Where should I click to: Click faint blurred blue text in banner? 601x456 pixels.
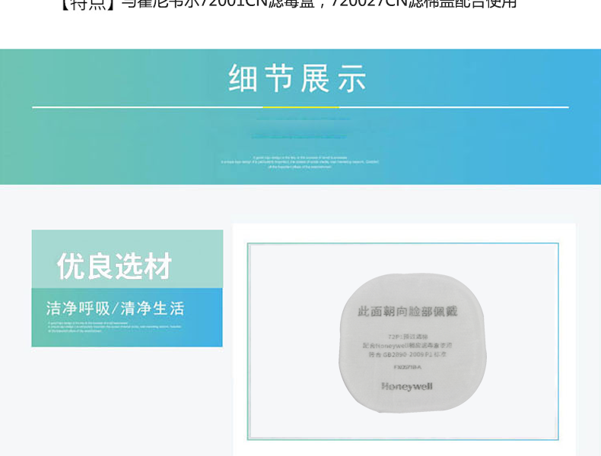[x=300, y=128]
